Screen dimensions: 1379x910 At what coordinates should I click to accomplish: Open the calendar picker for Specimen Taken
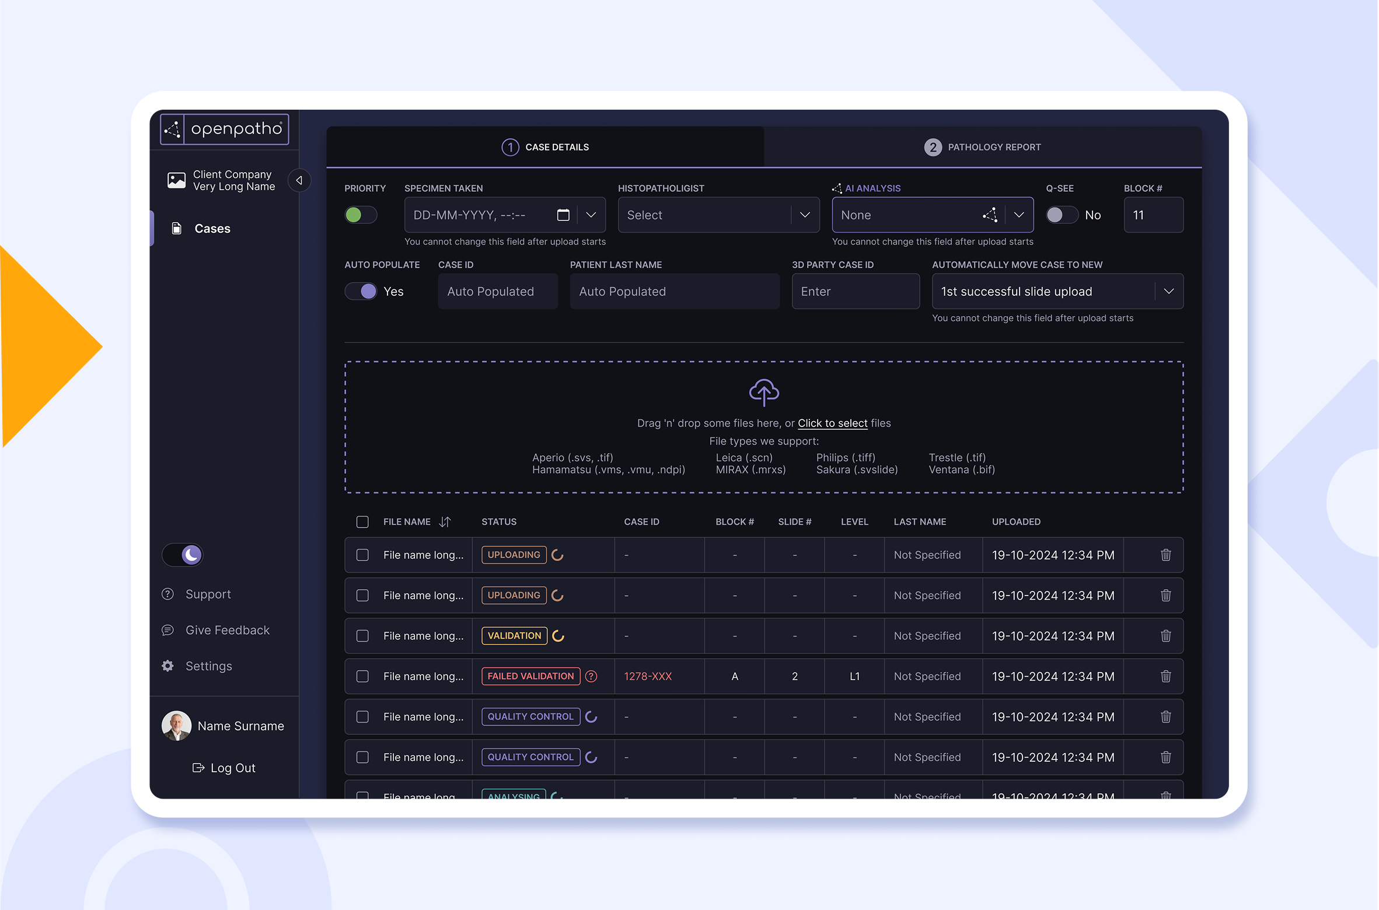563,215
